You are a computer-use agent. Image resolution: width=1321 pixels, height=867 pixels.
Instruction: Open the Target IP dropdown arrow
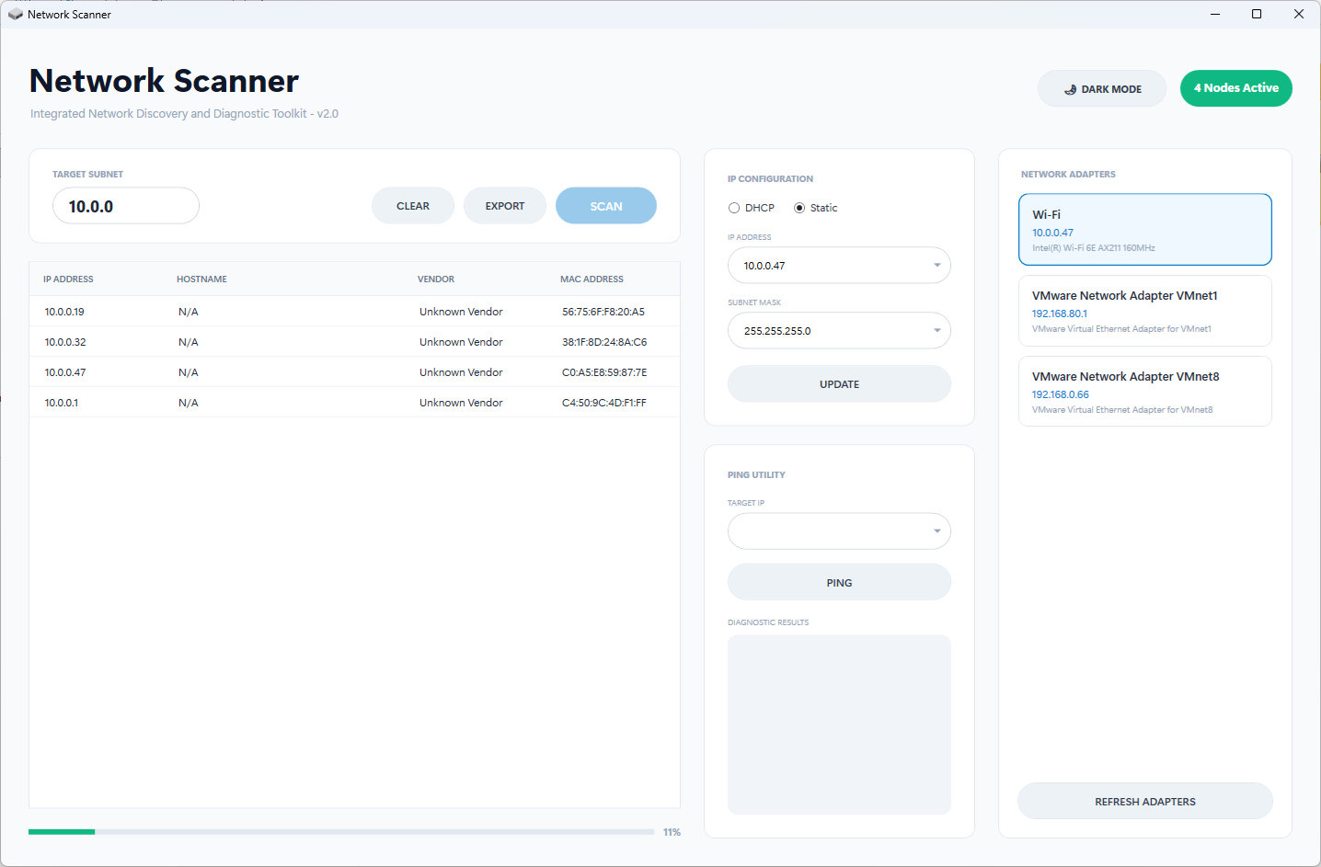[936, 531]
